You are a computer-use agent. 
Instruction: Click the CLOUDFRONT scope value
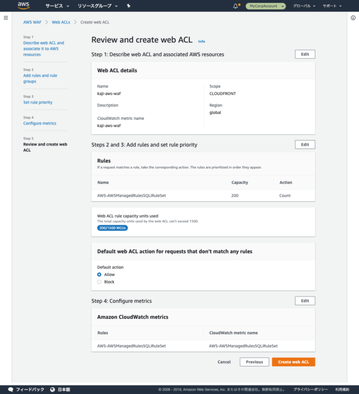click(223, 94)
